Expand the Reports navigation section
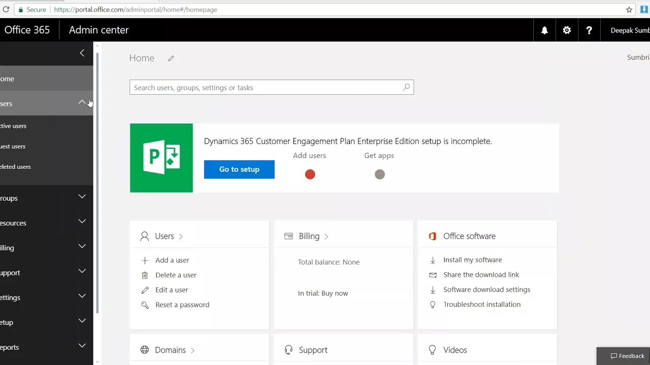This screenshot has width=650, height=365. tap(82, 345)
